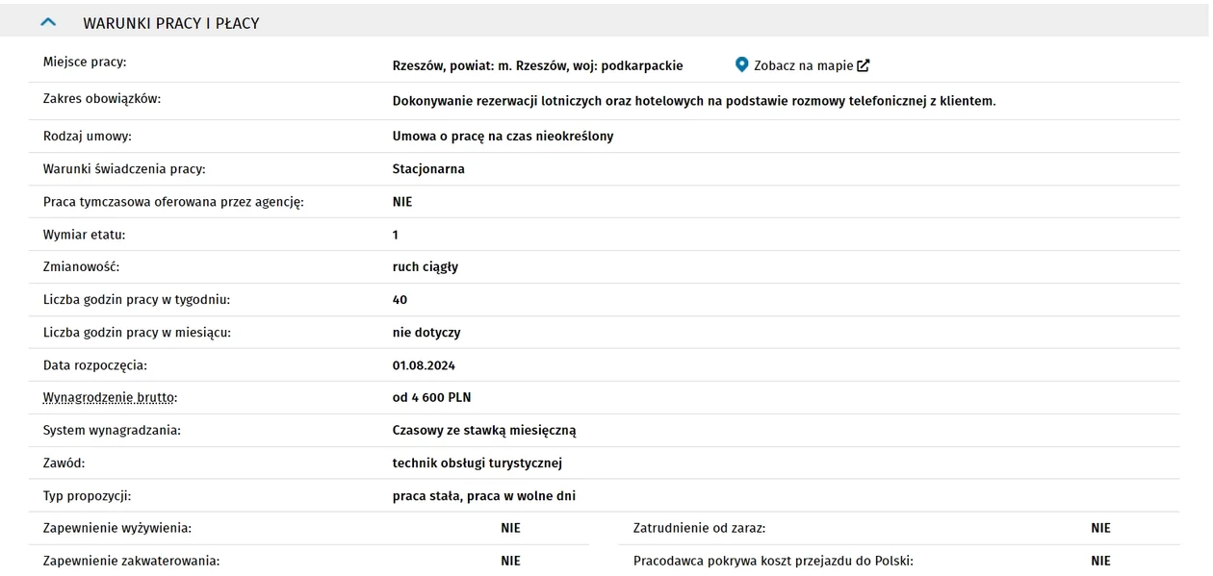Collapse the Warunki pracy i płacy section chevron
The image size is (1213, 576).
pyautogui.click(x=48, y=22)
